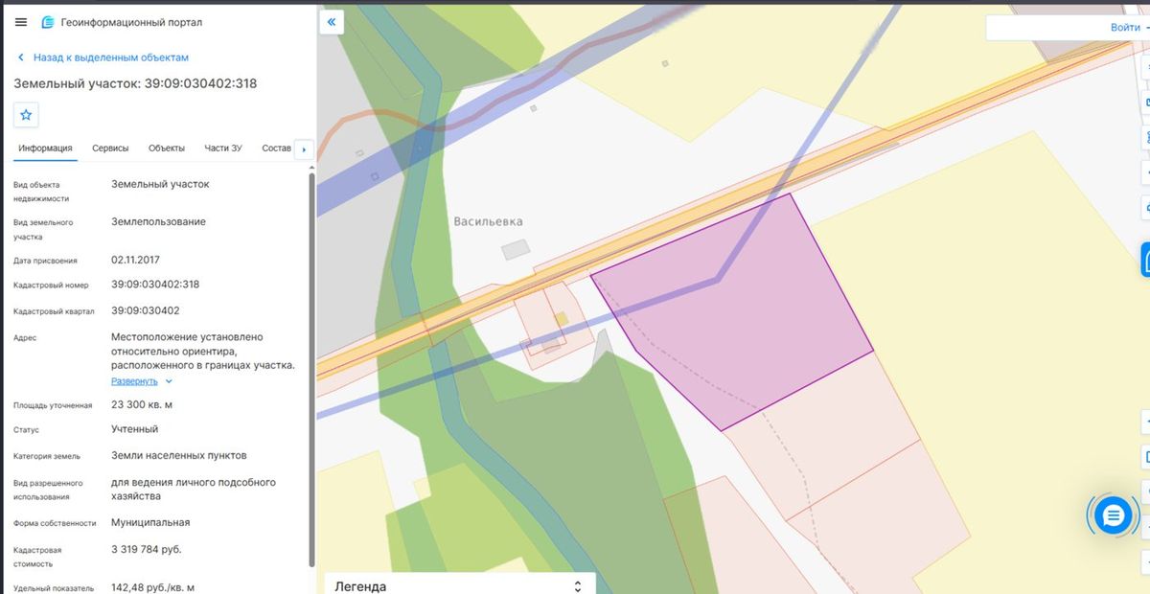Viewport: 1150px width, 594px height.
Task: Collapse the side panel with double-chevron button
Action: point(332,21)
